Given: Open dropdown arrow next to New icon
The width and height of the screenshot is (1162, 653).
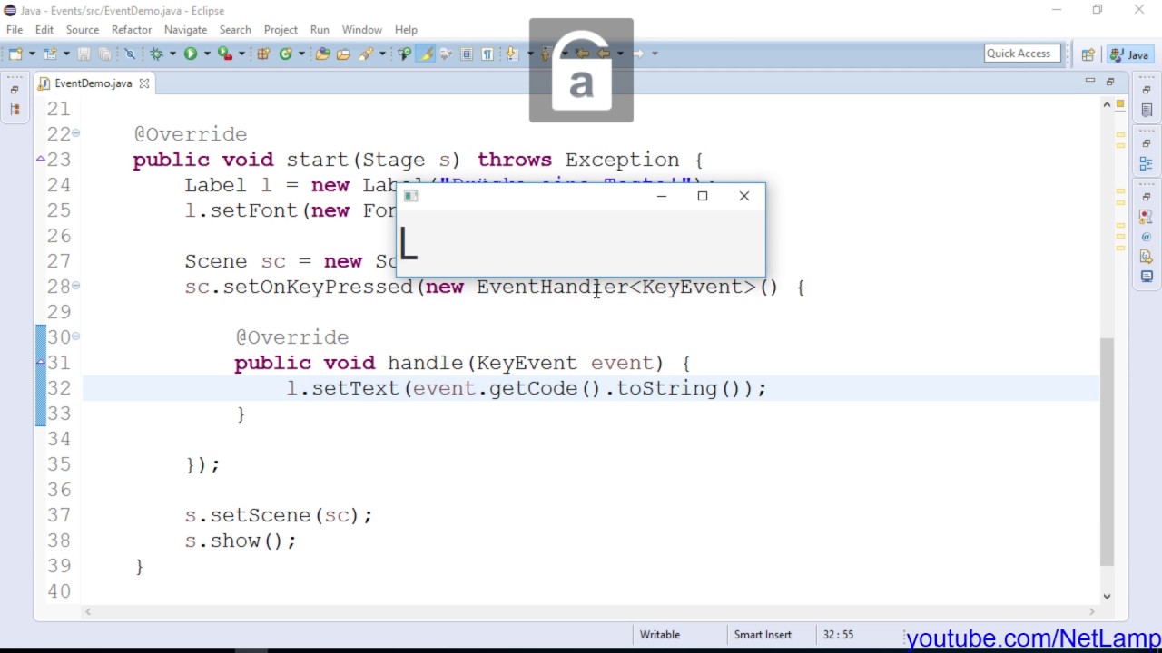Looking at the screenshot, I should click(32, 54).
